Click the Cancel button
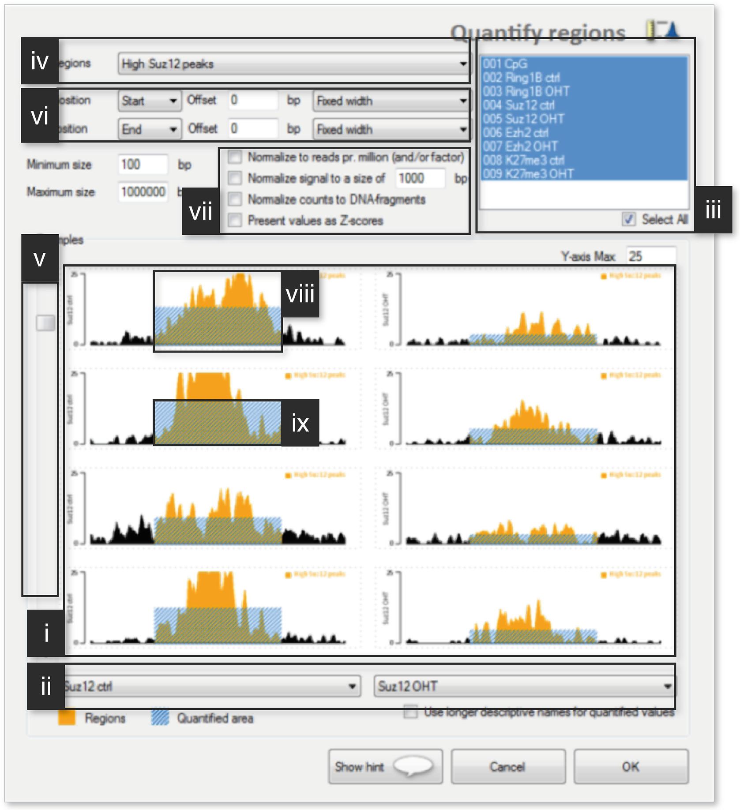Image resolution: width=740 pixels, height=810 pixels. coord(507,767)
